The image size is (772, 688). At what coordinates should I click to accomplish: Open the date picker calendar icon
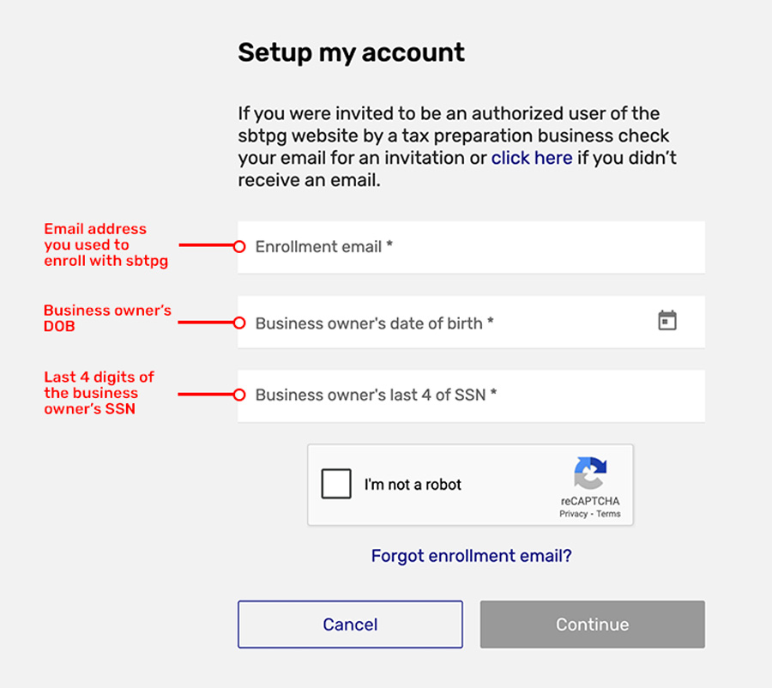pyautogui.click(x=666, y=321)
